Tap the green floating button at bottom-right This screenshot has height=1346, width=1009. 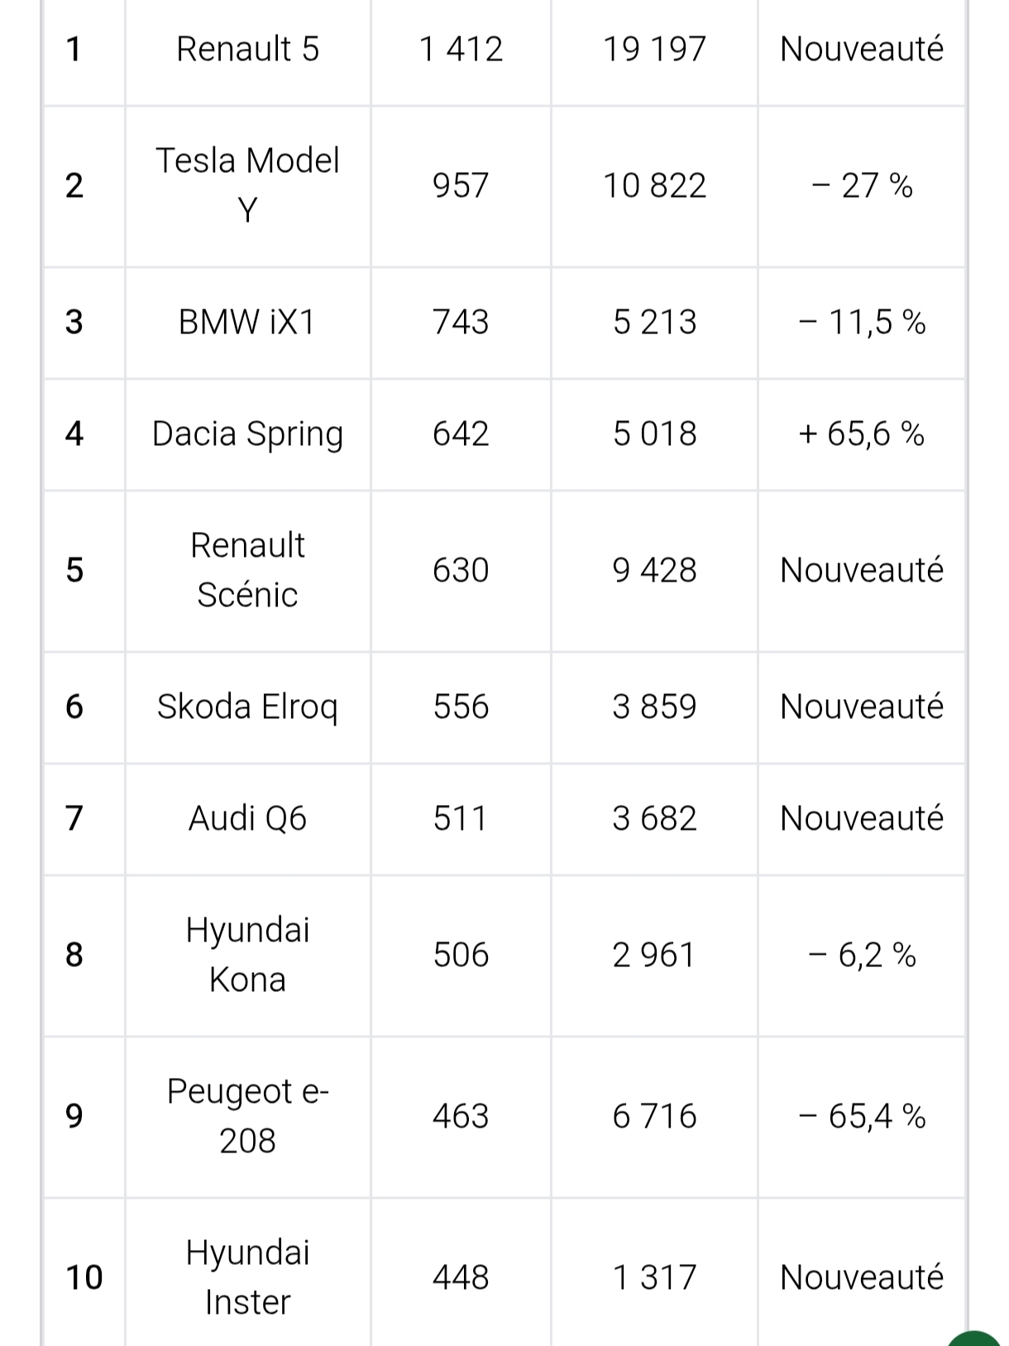pos(976,1339)
